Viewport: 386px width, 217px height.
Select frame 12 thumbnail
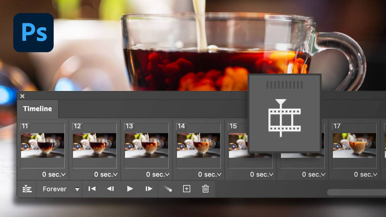click(x=94, y=145)
